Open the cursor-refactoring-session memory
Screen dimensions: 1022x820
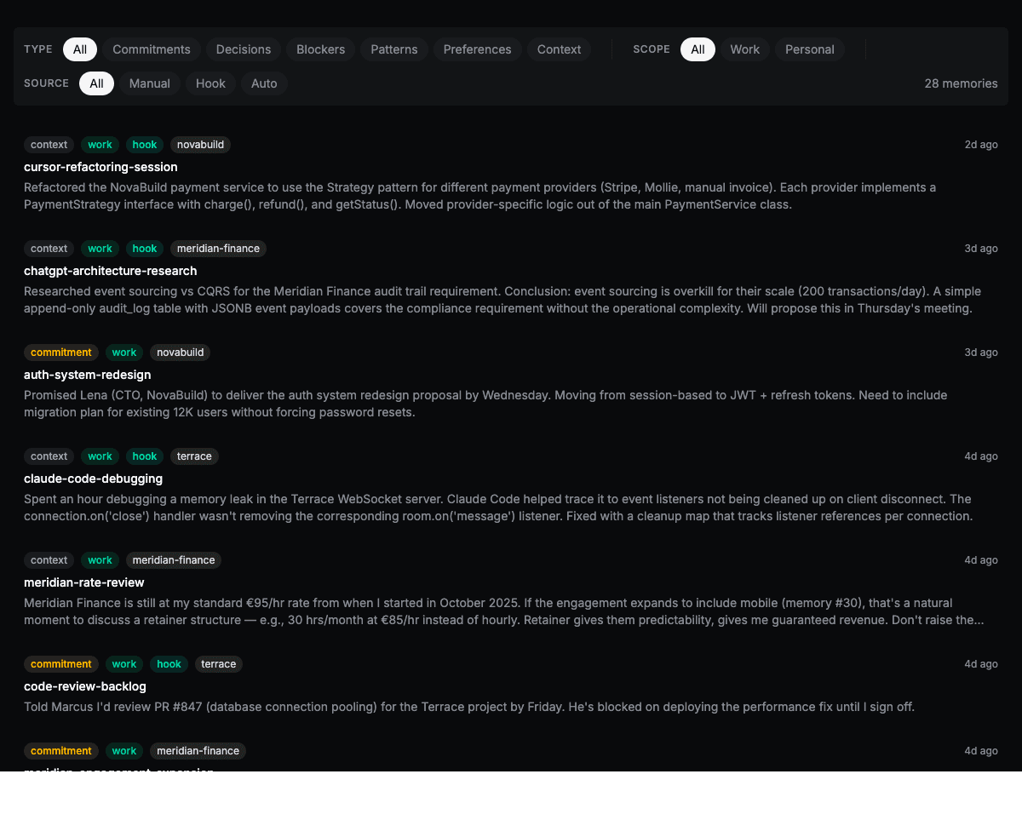100,167
